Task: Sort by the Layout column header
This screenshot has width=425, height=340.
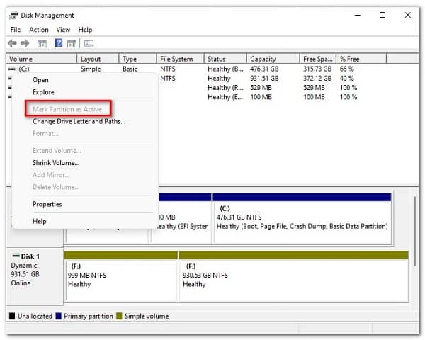Action: (x=98, y=59)
